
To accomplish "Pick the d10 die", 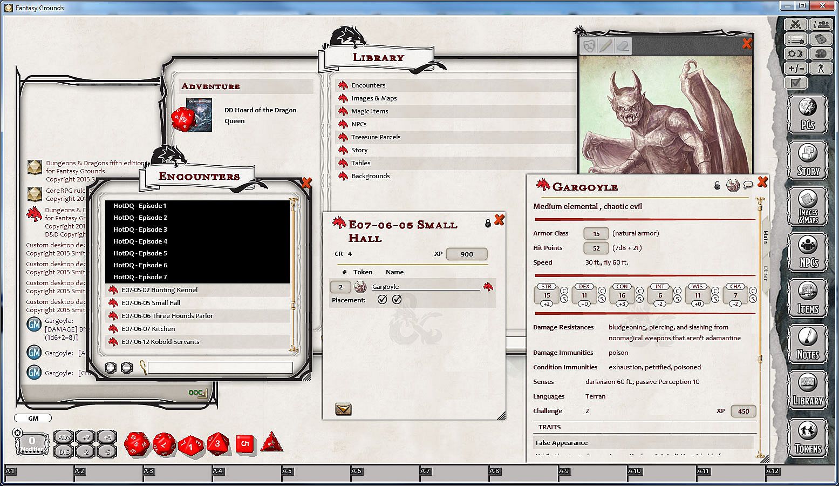I will tap(191, 445).
